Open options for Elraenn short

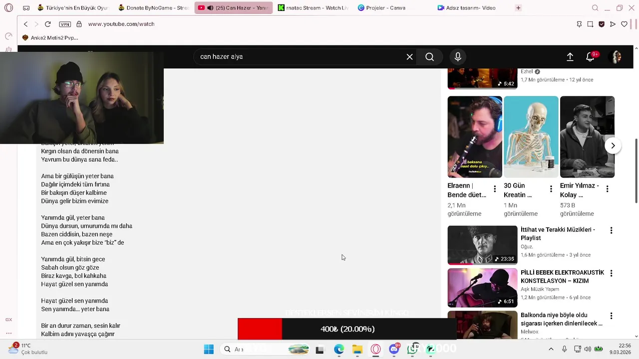(x=495, y=189)
